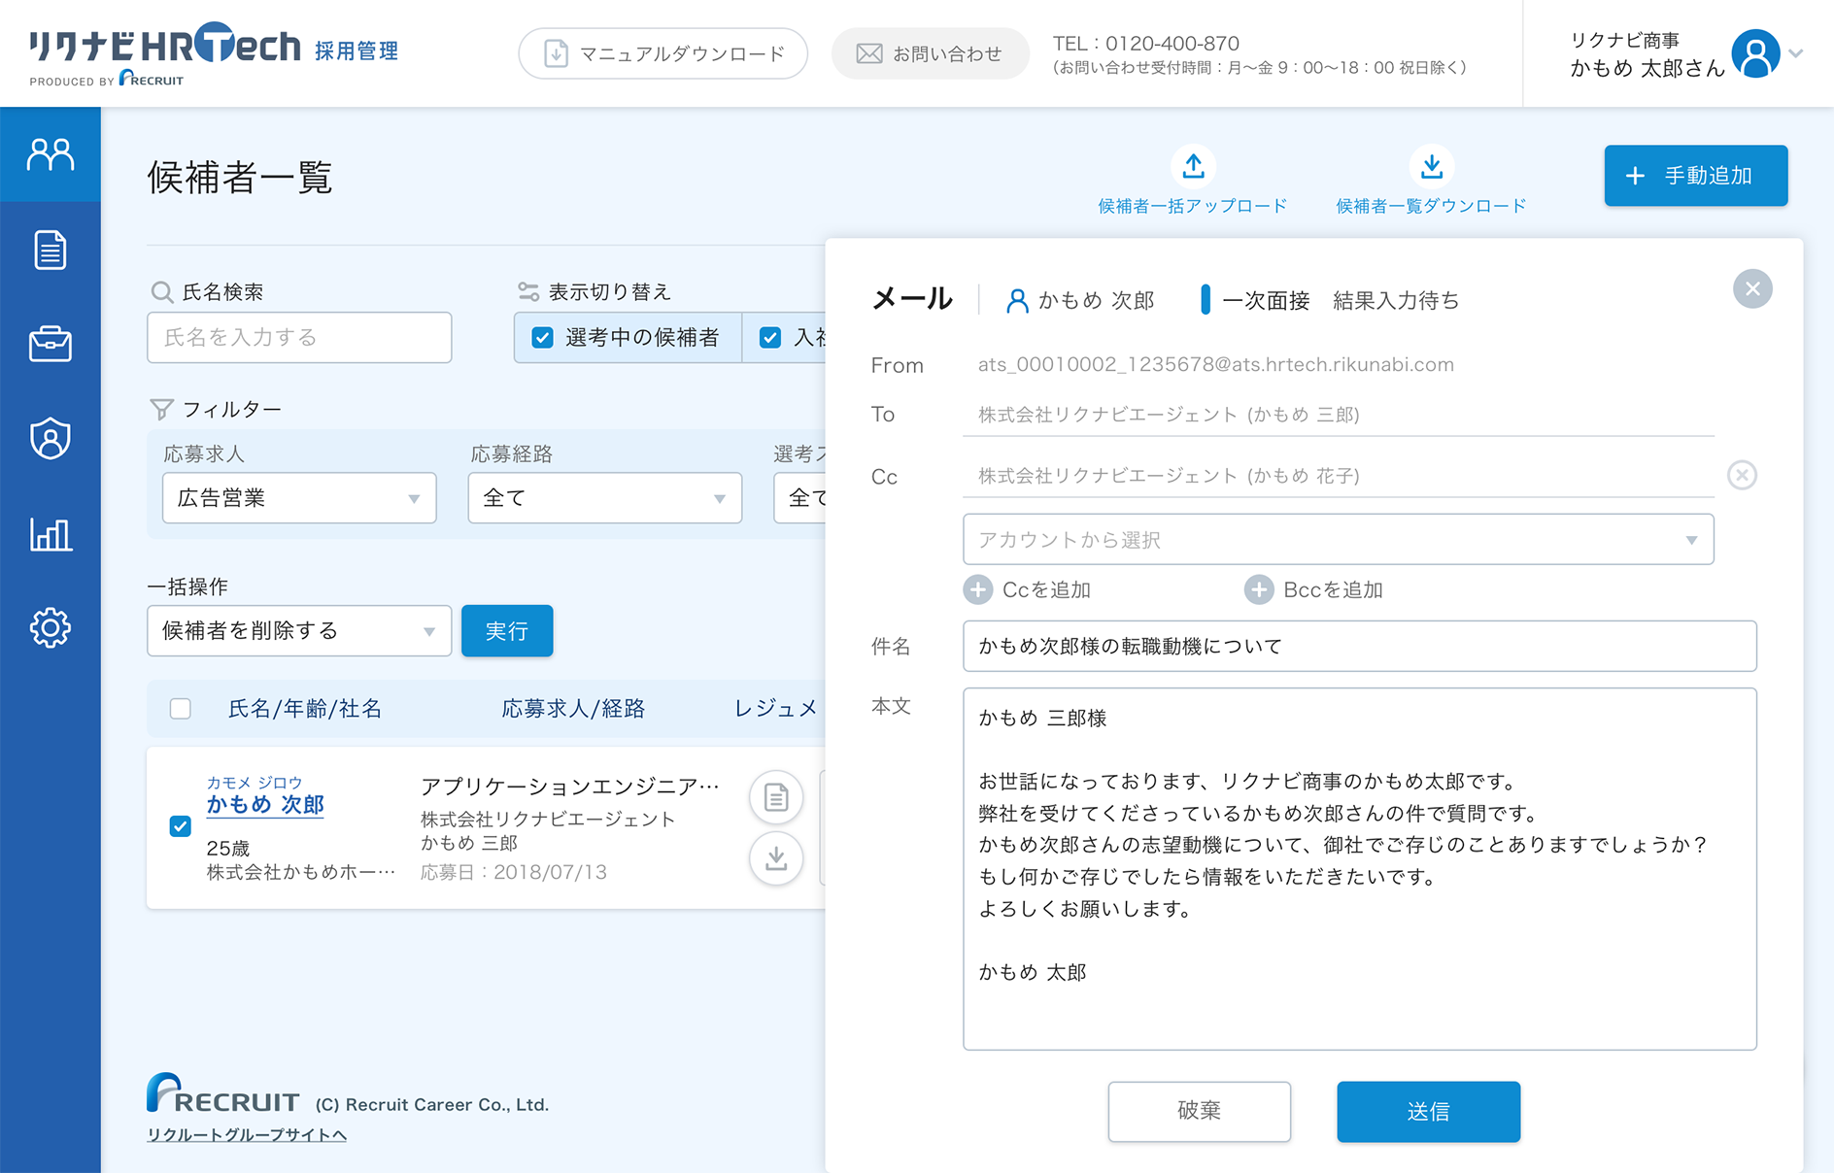Open the briefcase jobs sidebar icon

[51, 344]
